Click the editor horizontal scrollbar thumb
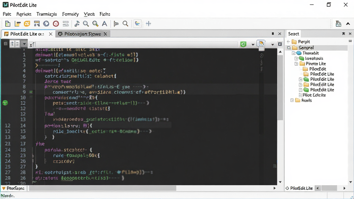The image size is (354, 199). pyautogui.click(x=103, y=188)
